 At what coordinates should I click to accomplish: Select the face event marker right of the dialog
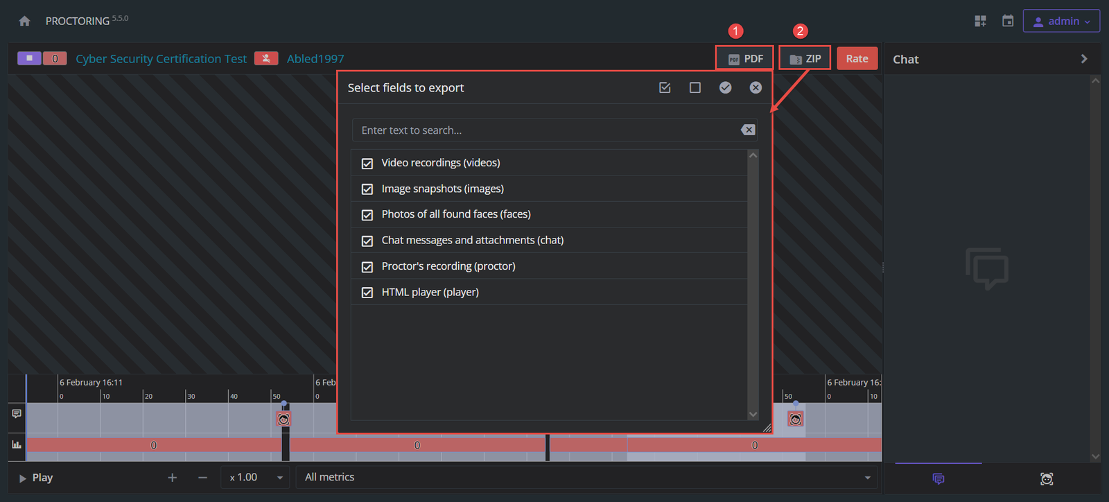pyautogui.click(x=796, y=419)
